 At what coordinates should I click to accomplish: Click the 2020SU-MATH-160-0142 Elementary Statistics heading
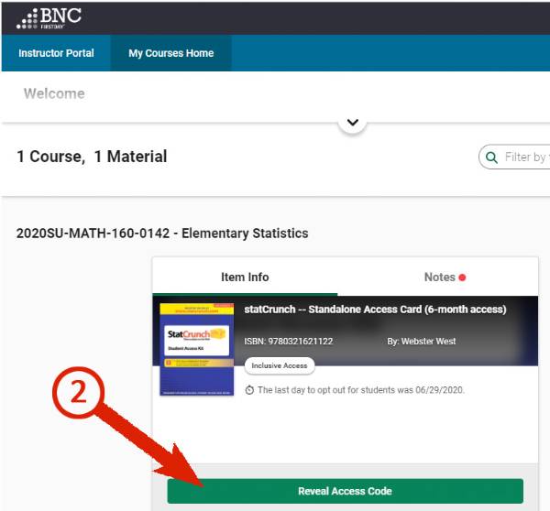[x=162, y=234]
